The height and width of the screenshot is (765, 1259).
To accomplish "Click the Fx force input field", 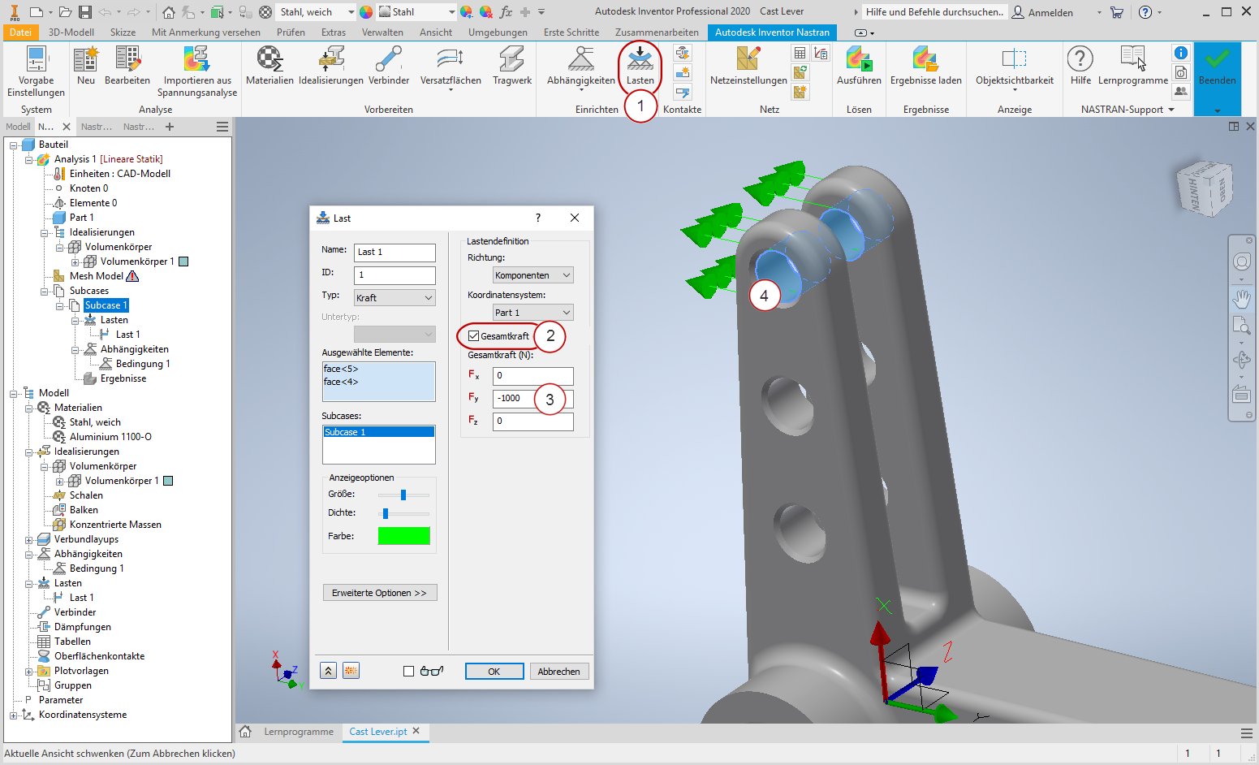I will tap(533, 376).
